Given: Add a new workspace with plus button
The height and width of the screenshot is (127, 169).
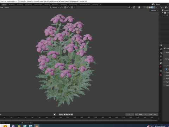Looking at the screenshot, I should [100, 5].
